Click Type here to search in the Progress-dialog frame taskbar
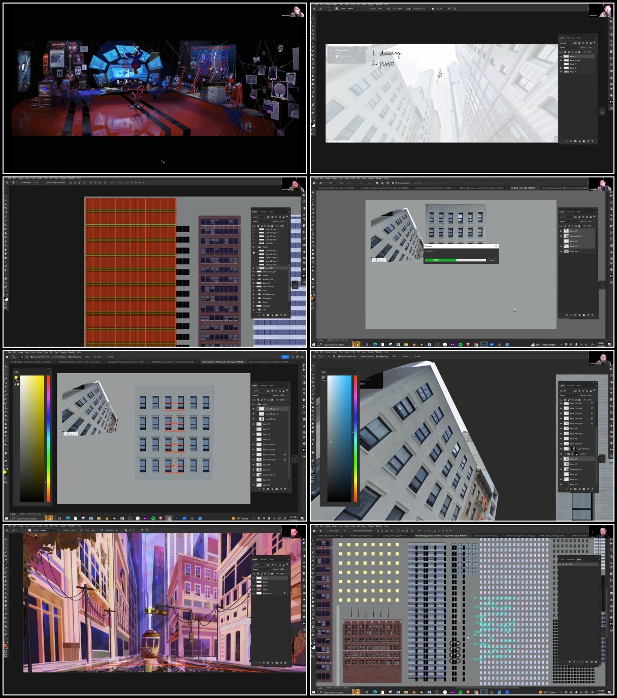Screen dimensions: 617x698 click(333, 345)
